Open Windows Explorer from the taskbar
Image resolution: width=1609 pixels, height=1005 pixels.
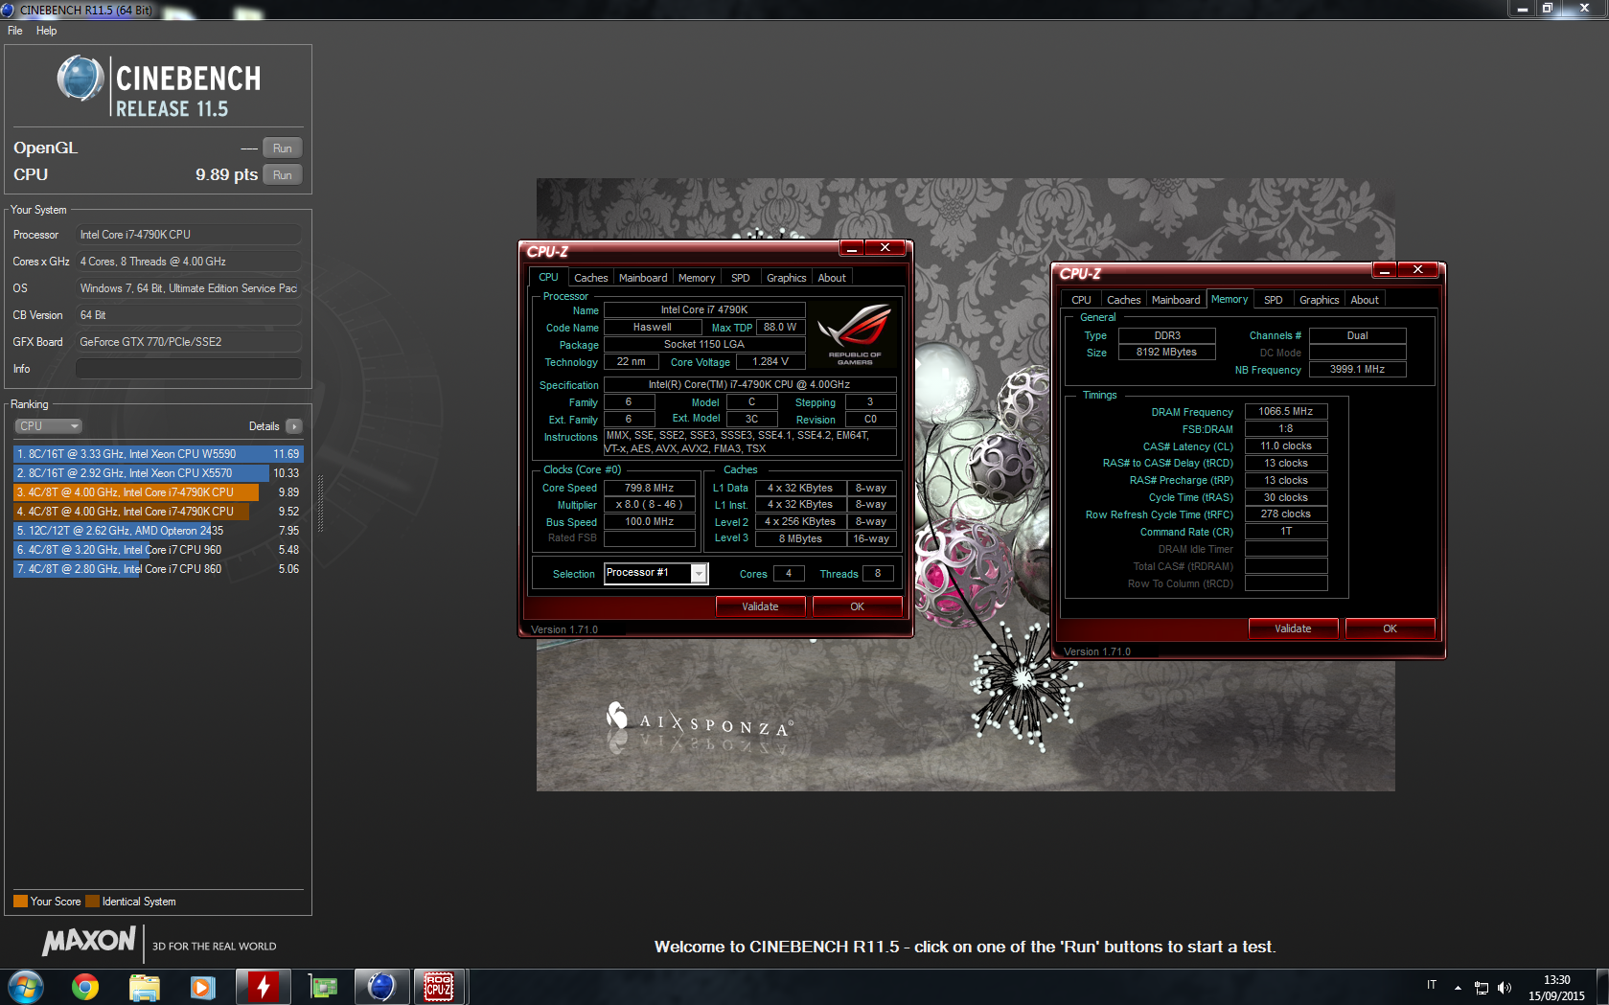coord(145,987)
